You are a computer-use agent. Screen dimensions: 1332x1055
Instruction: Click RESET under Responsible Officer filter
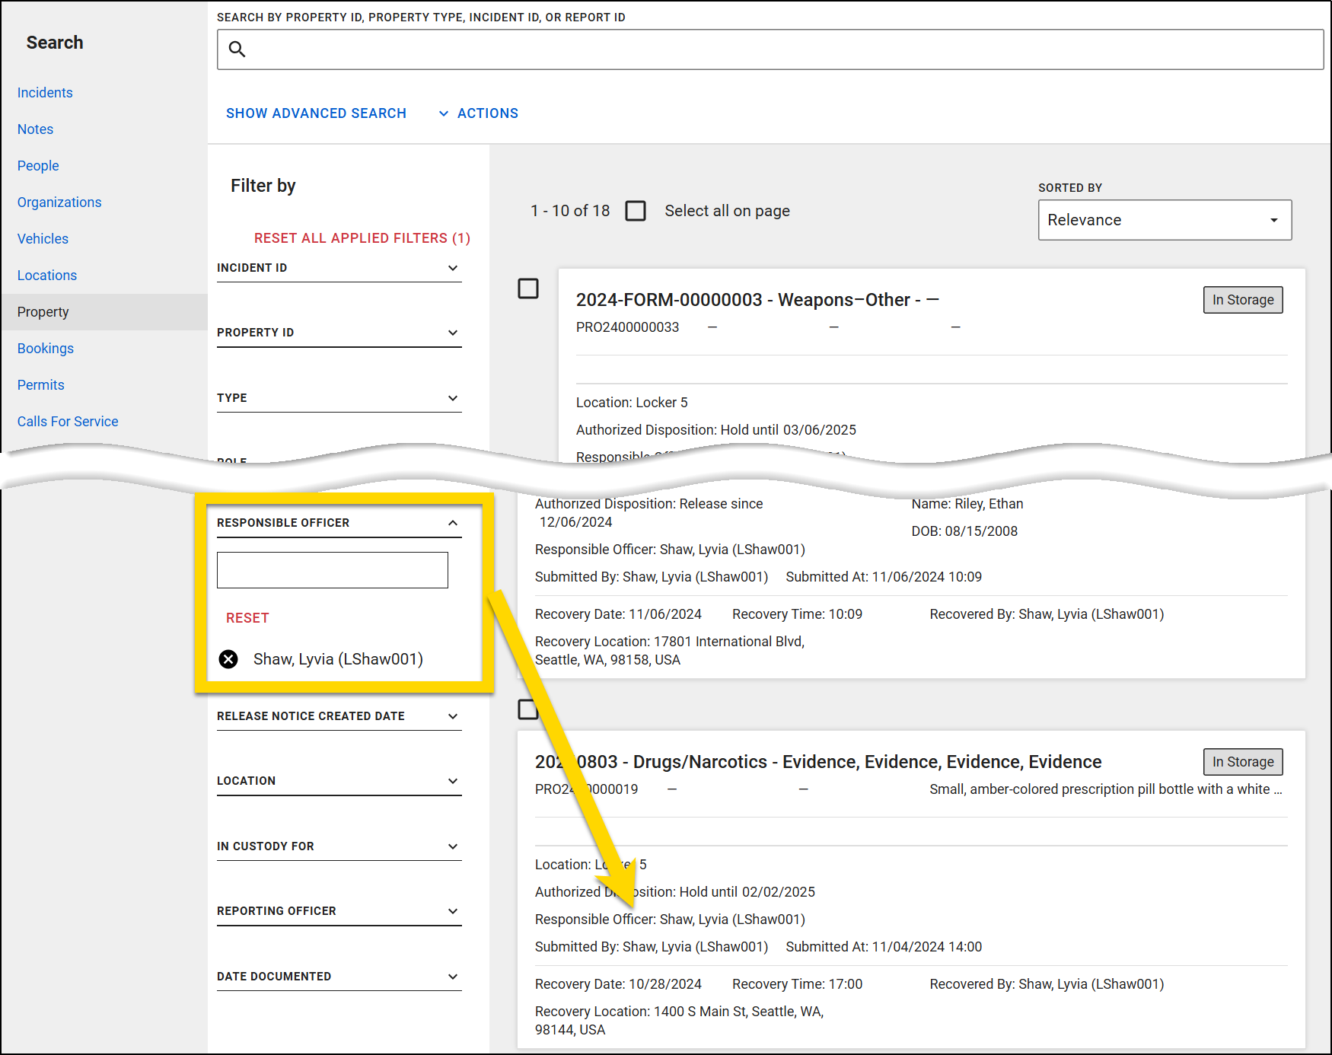point(247,617)
